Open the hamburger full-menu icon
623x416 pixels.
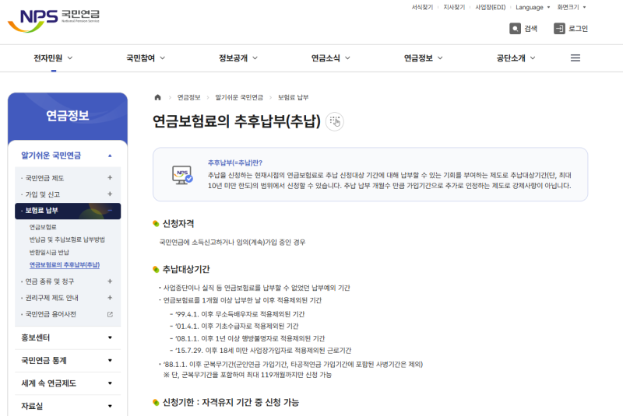pos(575,58)
